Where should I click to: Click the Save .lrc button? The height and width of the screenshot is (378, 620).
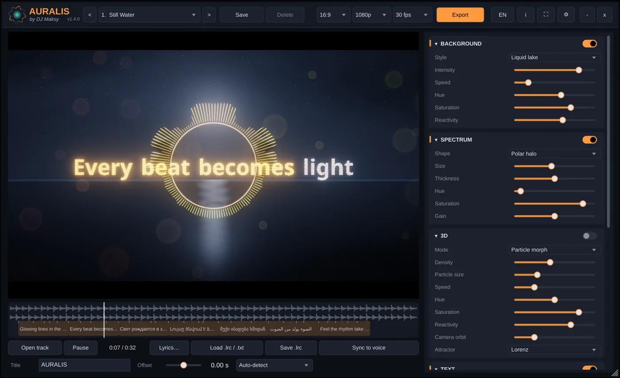click(291, 347)
